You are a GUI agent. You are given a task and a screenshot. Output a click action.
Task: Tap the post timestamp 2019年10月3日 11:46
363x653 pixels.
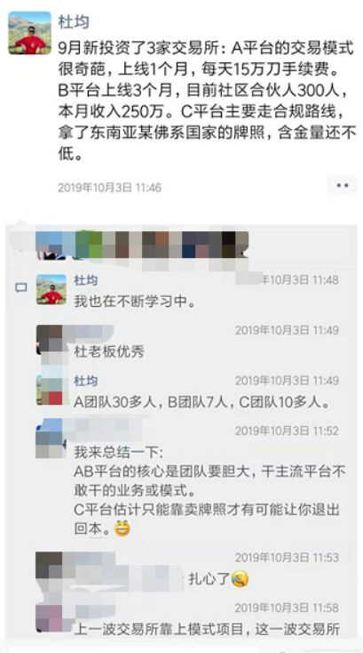[x=110, y=188]
